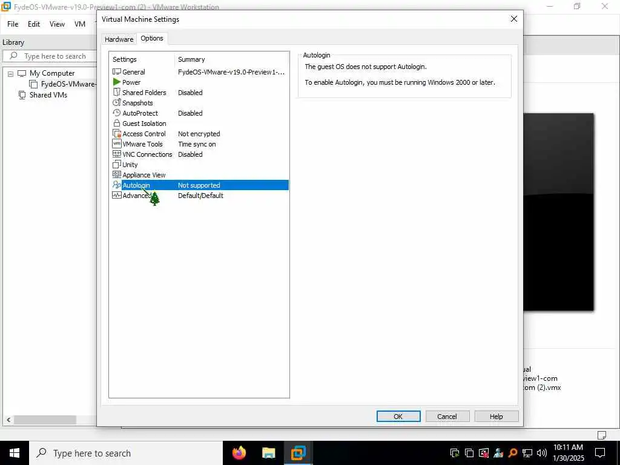This screenshot has width=620, height=465.
Task: Click 'Default/Default' summary value
Action: click(x=200, y=196)
